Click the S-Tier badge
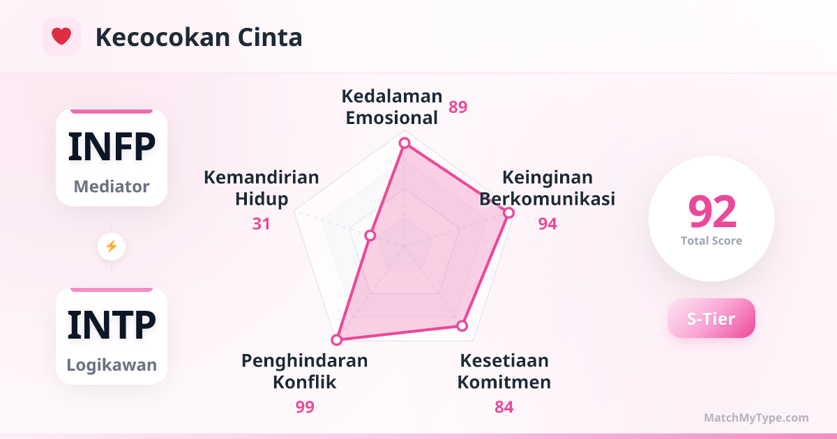Image resolution: width=837 pixels, height=439 pixels. (x=711, y=318)
